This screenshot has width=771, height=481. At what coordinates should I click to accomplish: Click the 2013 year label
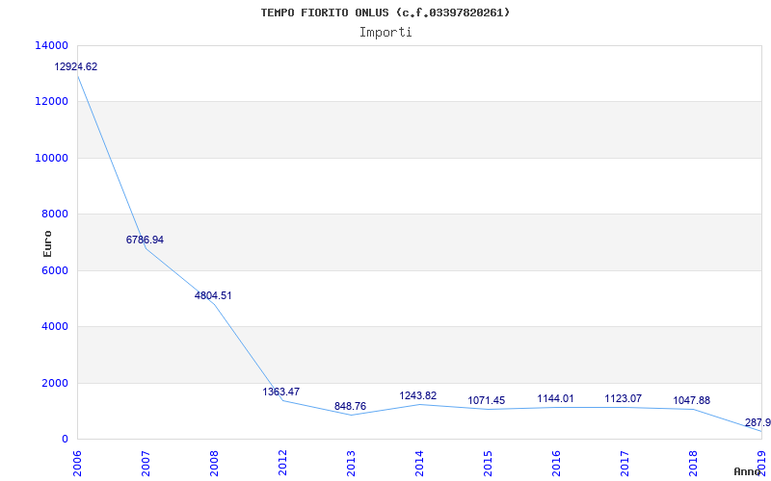click(x=351, y=463)
